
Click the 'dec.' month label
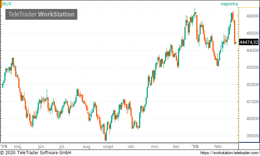(177, 147)
